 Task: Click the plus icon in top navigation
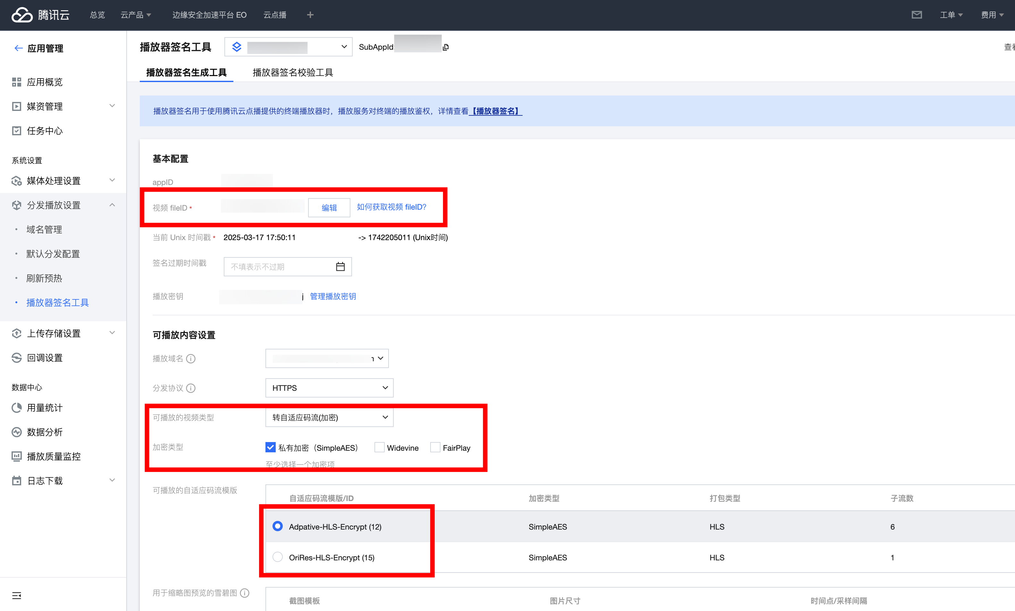[x=310, y=15]
